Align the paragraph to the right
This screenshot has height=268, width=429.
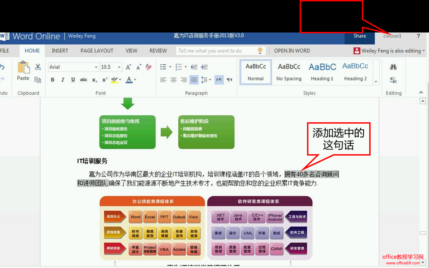click(184, 80)
